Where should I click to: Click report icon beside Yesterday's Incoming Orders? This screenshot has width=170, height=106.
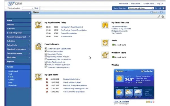46,67
